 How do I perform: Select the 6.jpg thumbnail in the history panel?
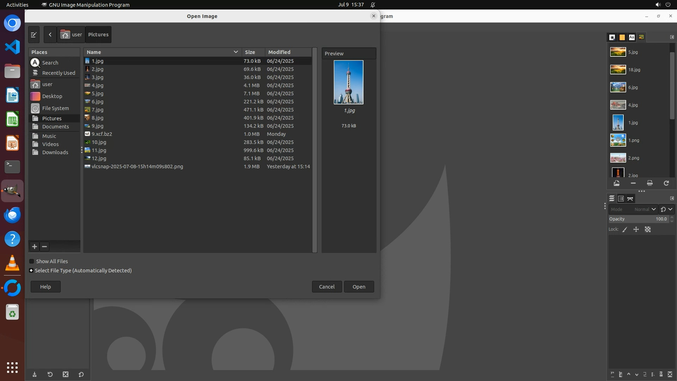click(618, 87)
